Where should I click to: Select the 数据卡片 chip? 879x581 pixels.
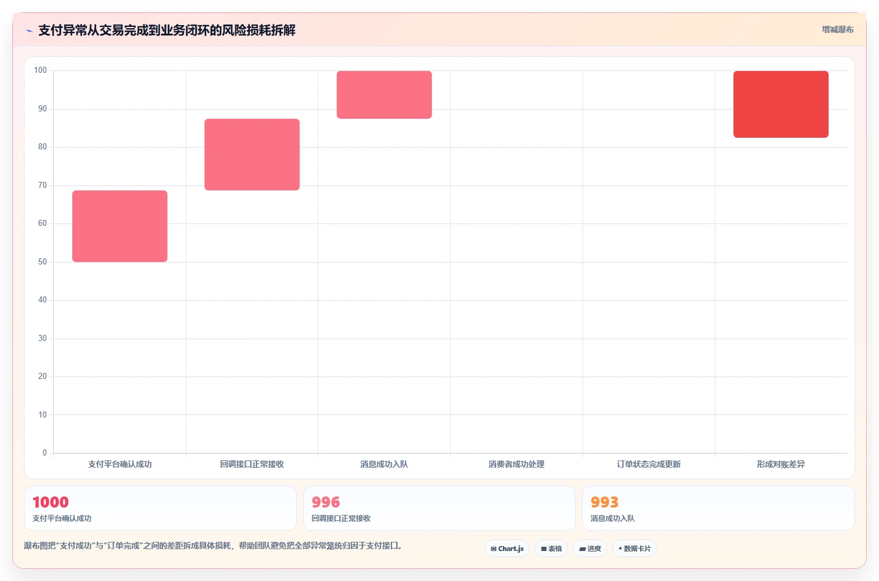[x=635, y=549]
